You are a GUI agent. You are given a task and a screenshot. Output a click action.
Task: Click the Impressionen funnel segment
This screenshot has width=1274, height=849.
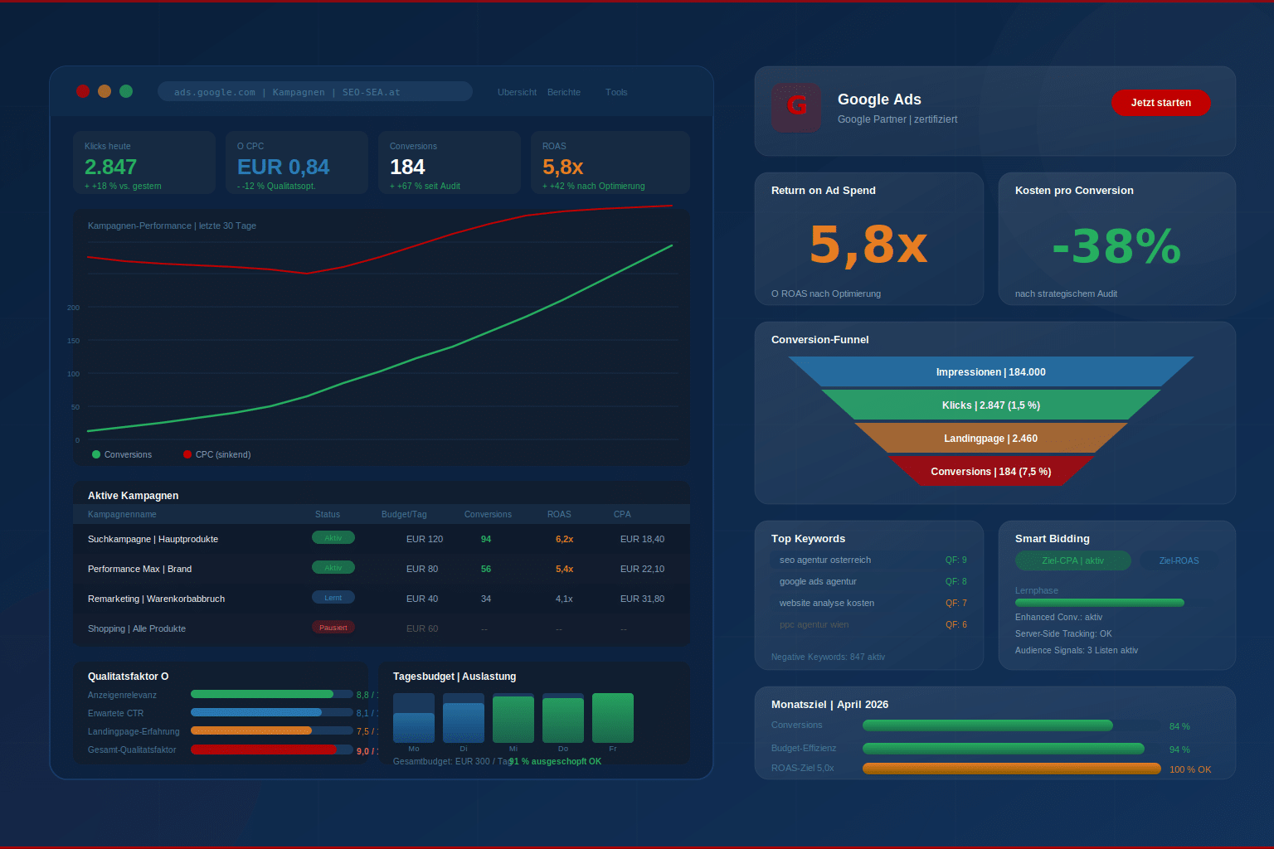991,371
